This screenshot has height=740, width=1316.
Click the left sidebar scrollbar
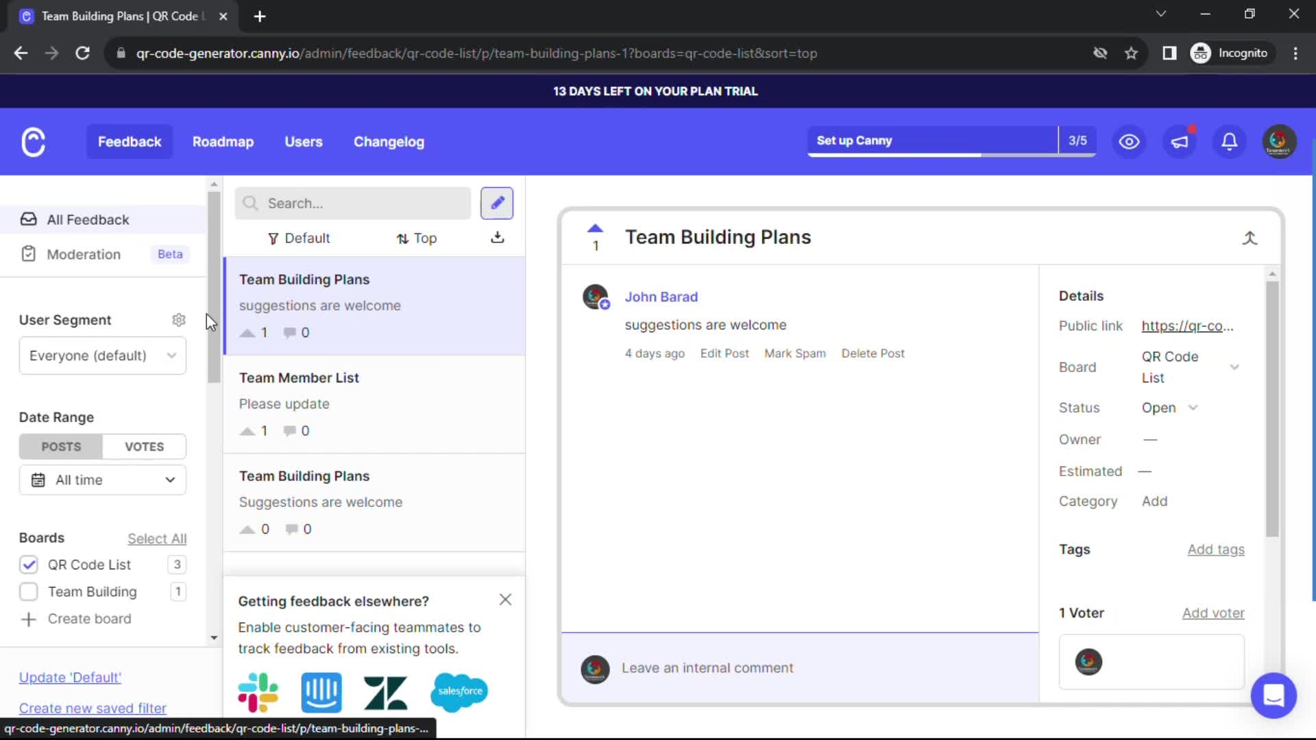pos(214,288)
